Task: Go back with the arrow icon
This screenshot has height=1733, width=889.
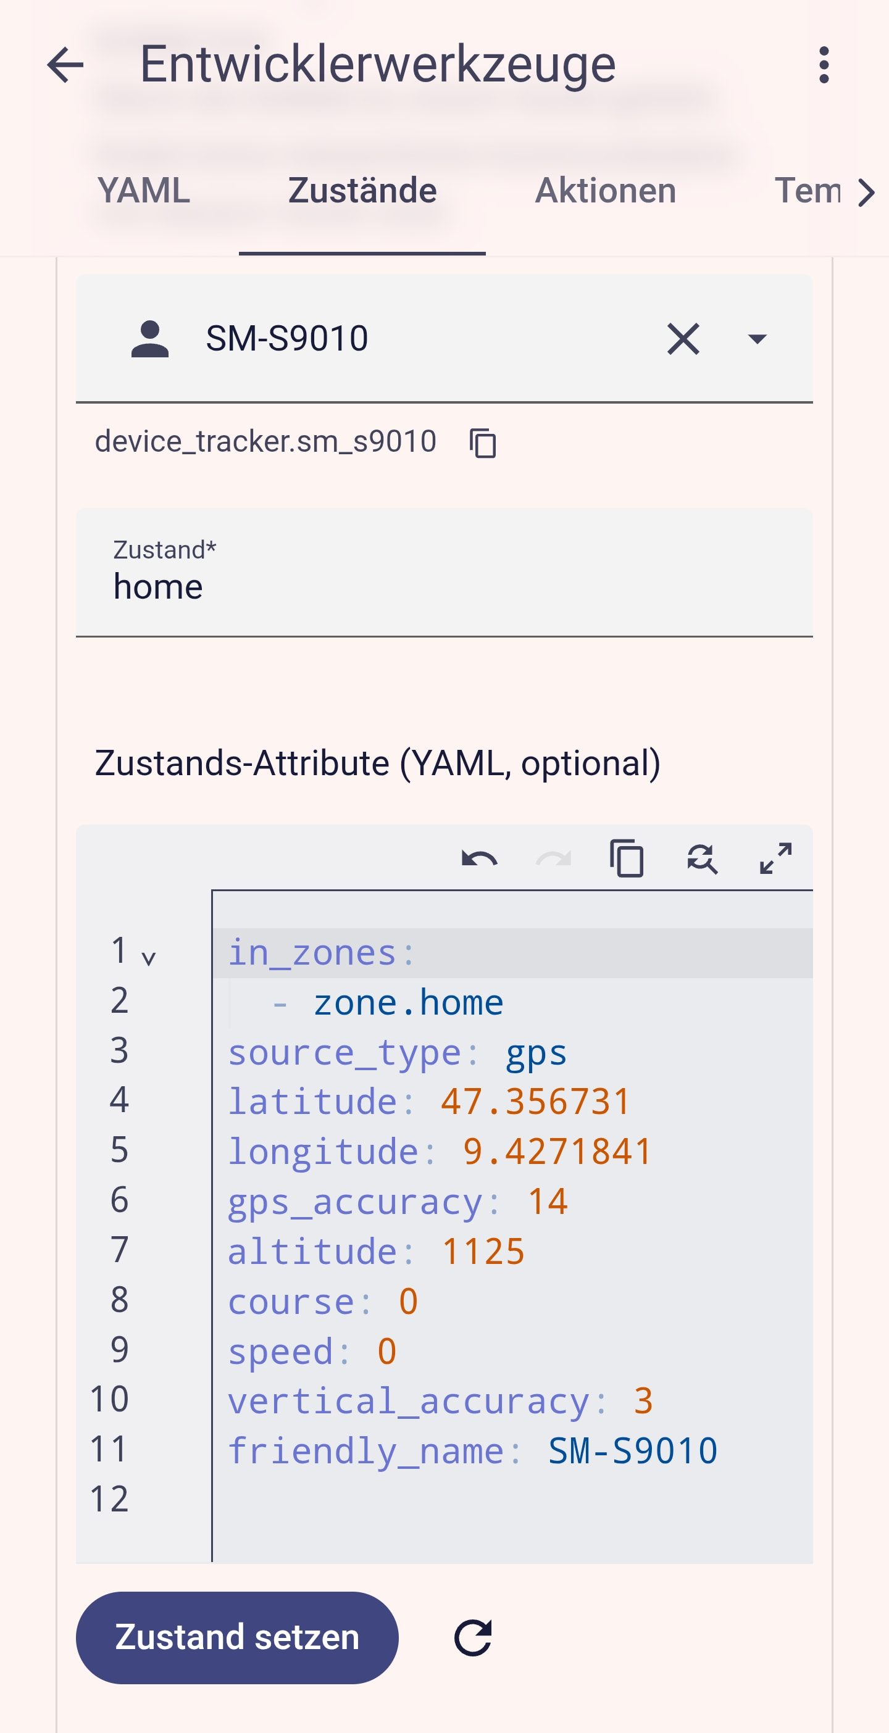Action: pos(65,65)
